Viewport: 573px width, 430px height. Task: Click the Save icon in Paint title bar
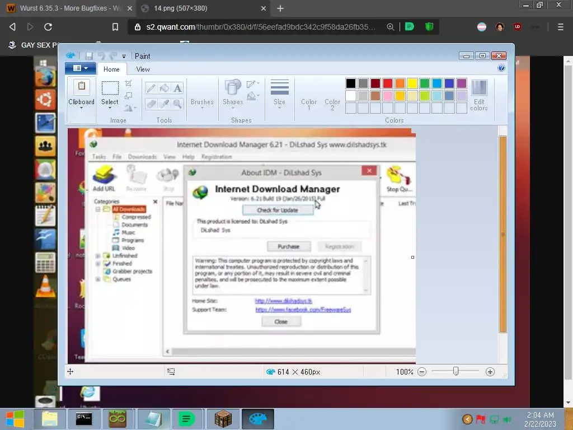[89, 55]
